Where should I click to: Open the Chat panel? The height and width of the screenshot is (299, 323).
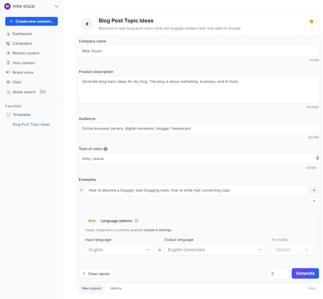click(16, 82)
